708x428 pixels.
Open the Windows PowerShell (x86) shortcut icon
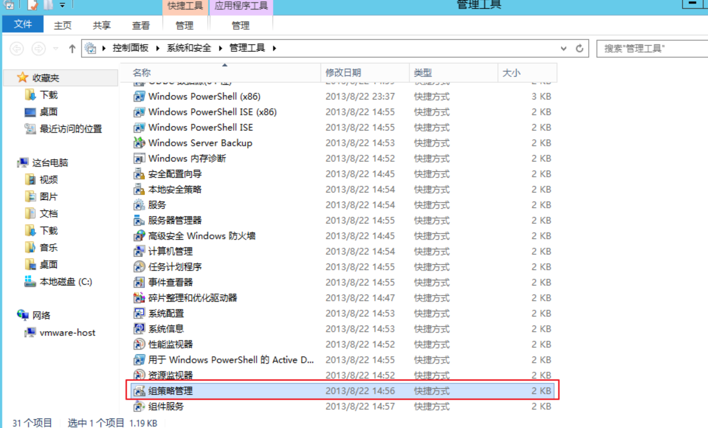(x=139, y=97)
